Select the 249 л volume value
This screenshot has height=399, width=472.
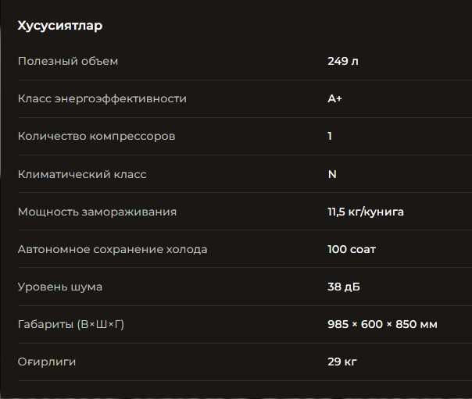pos(342,61)
